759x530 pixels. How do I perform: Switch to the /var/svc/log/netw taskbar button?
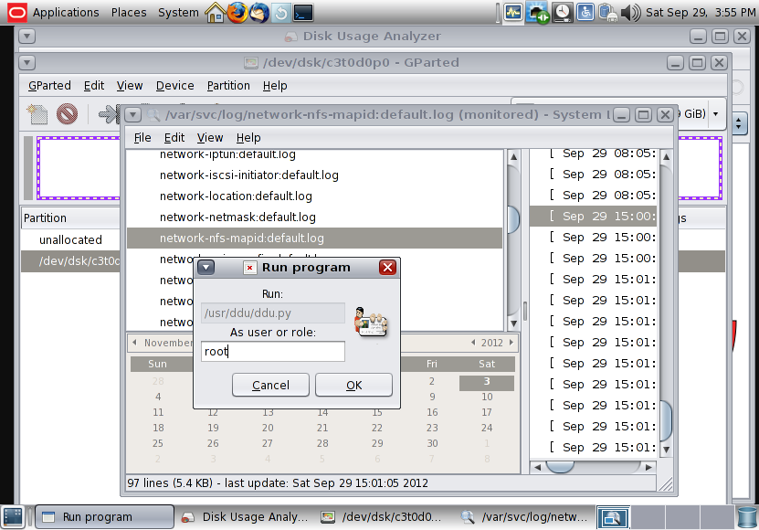tap(524, 517)
